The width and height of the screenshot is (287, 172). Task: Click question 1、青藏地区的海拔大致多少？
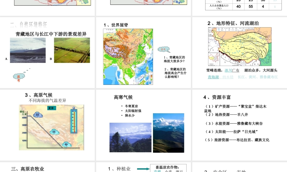174,59
